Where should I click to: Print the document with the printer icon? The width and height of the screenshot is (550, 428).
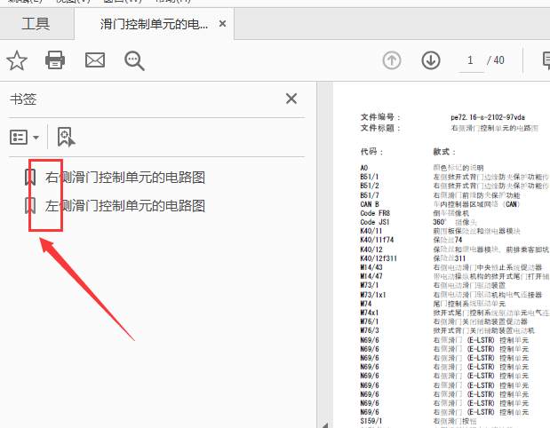click(x=55, y=60)
